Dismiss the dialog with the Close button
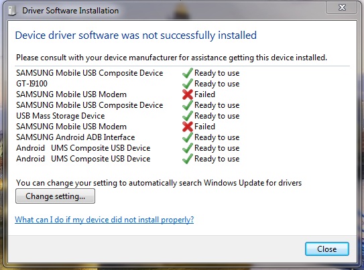 click(327, 249)
